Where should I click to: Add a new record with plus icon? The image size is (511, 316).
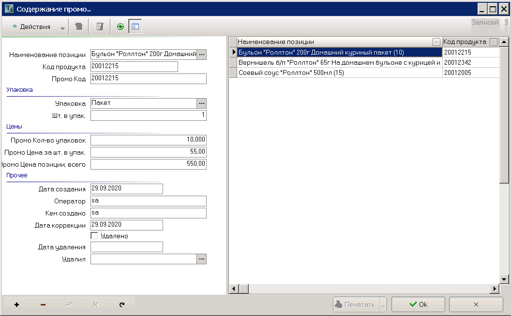point(16,304)
